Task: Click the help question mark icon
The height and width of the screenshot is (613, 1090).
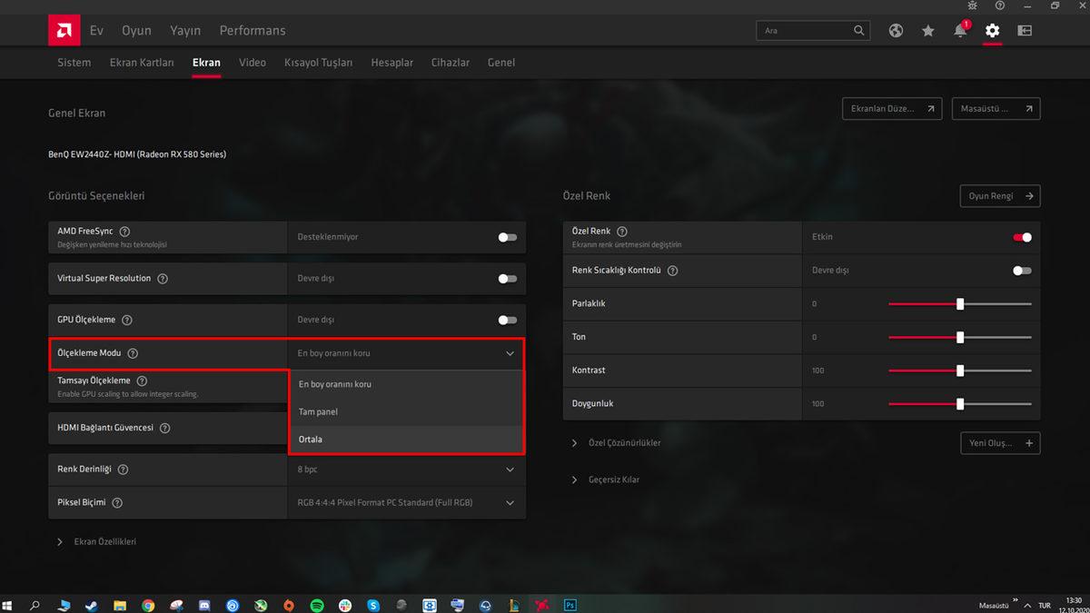Action: [x=999, y=5]
